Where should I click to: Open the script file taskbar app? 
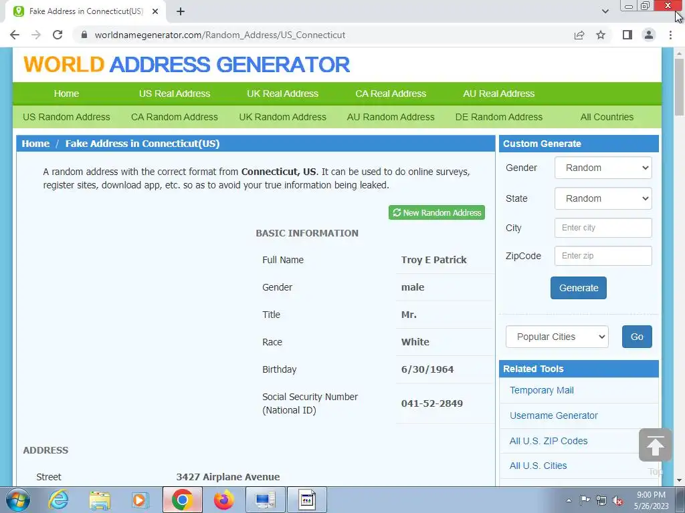point(306,500)
